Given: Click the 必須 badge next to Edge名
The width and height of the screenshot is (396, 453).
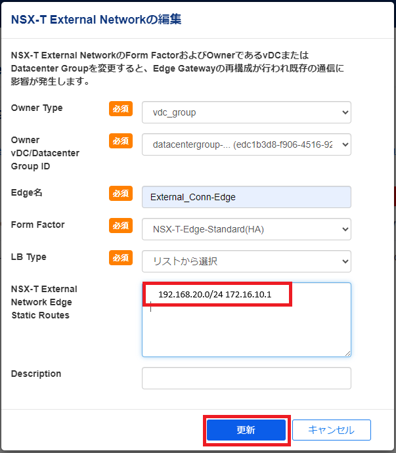Looking at the screenshot, I should tap(121, 193).
